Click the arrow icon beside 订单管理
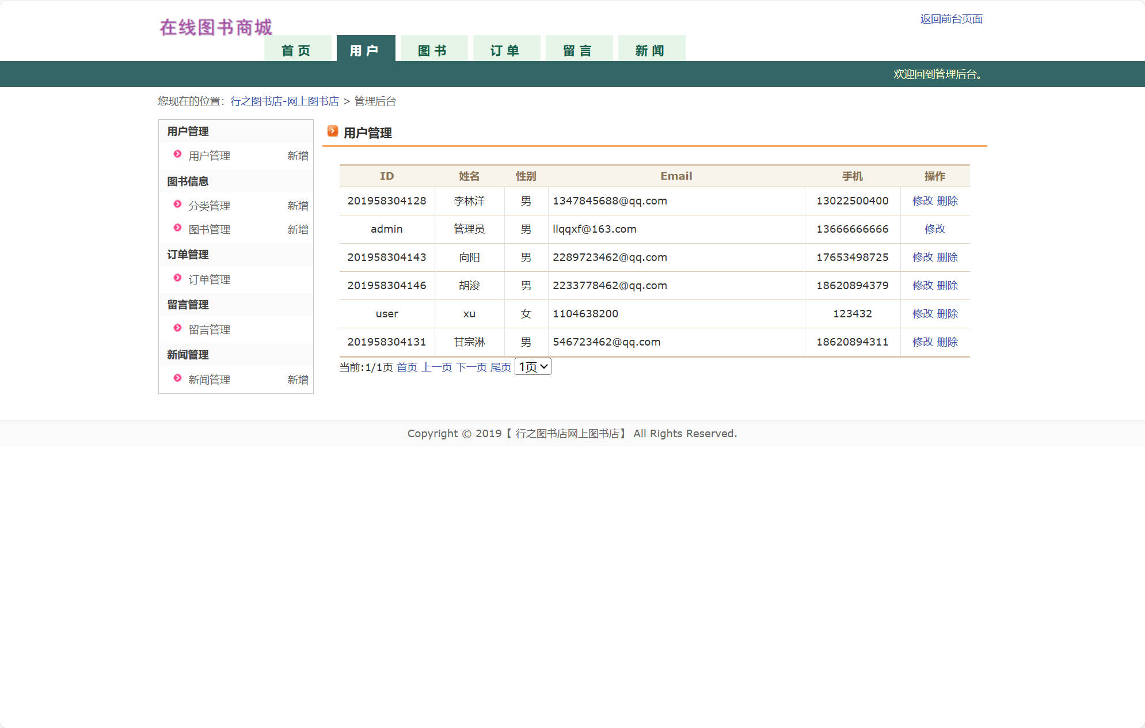Viewport: 1145px width, 728px height. click(x=177, y=279)
